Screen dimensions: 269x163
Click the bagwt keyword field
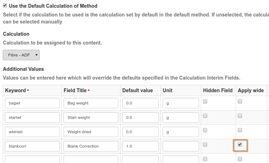[32, 103]
